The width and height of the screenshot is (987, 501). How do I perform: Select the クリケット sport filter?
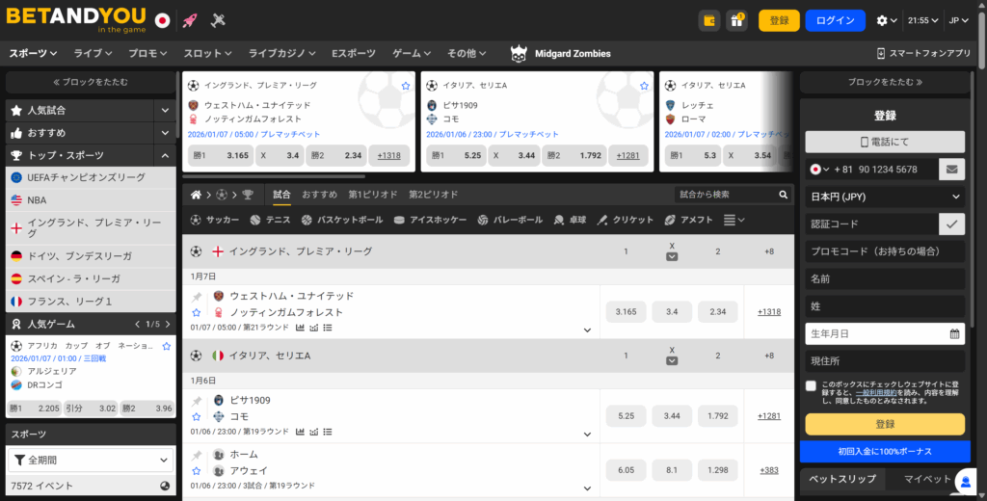[625, 220]
